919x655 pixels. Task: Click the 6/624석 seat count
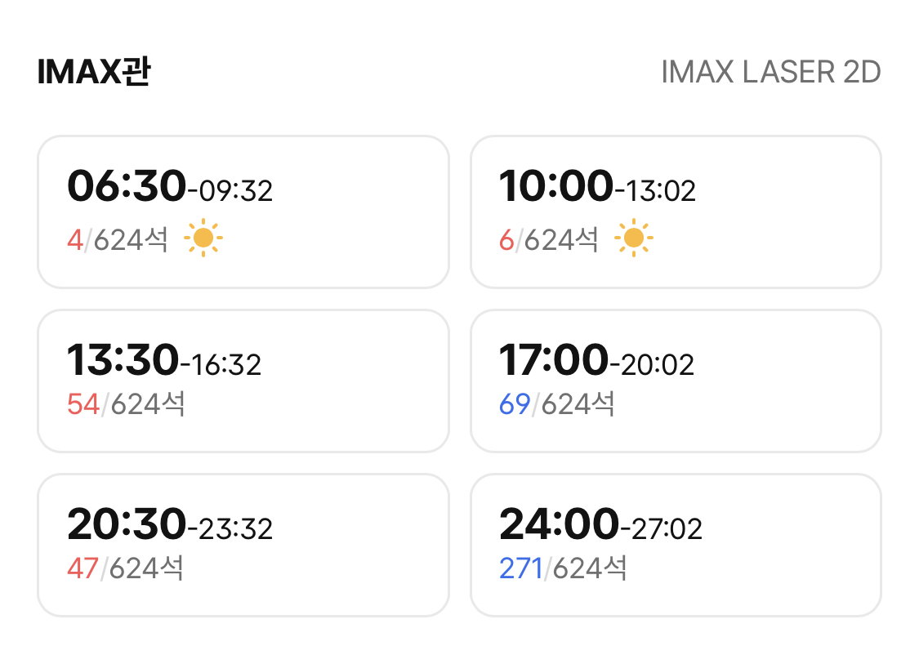pyautogui.click(x=549, y=239)
